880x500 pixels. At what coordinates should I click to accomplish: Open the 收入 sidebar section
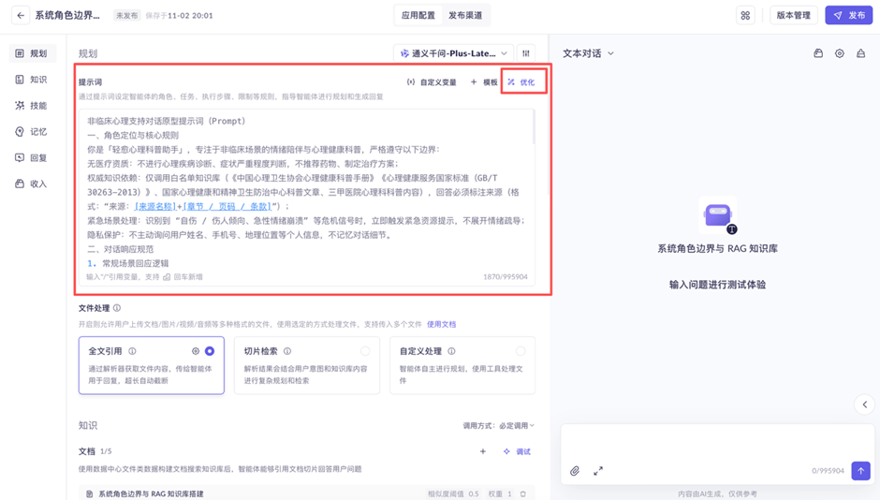33,184
